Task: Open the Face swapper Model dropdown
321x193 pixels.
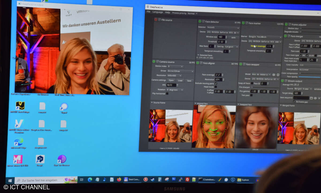Action: (261, 74)
